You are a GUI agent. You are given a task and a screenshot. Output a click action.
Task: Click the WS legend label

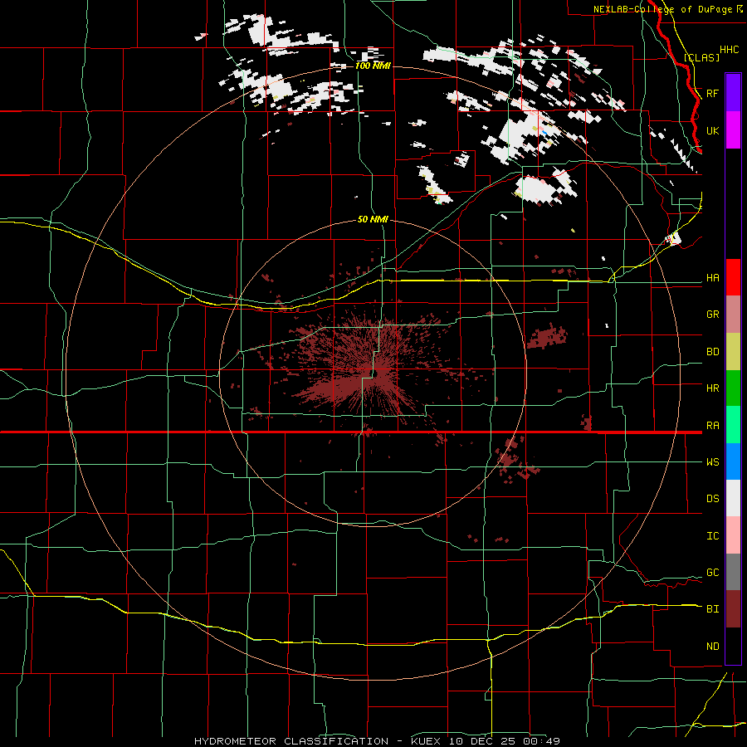(712, 462)
